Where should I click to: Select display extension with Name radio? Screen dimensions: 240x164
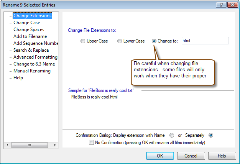(172, 135)
